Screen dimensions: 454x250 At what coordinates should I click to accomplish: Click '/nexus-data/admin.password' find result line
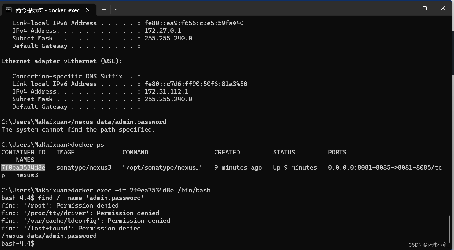(x=49, y=236)
